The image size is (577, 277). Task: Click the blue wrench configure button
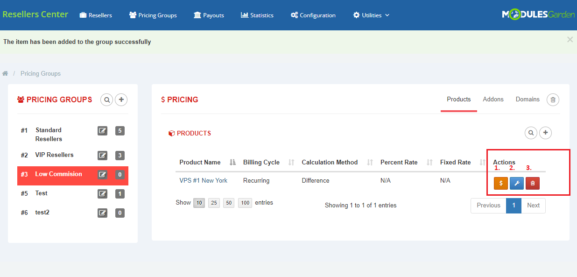click(517, 183)
